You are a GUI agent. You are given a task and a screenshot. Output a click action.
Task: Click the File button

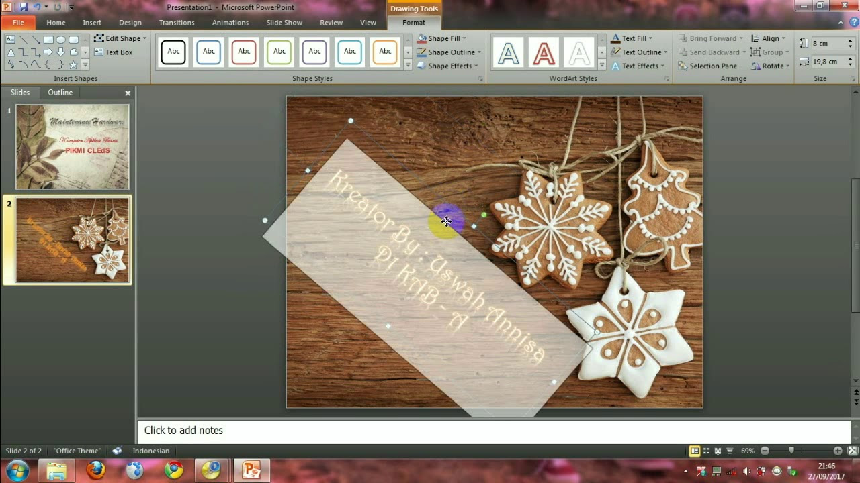point(18,23)
